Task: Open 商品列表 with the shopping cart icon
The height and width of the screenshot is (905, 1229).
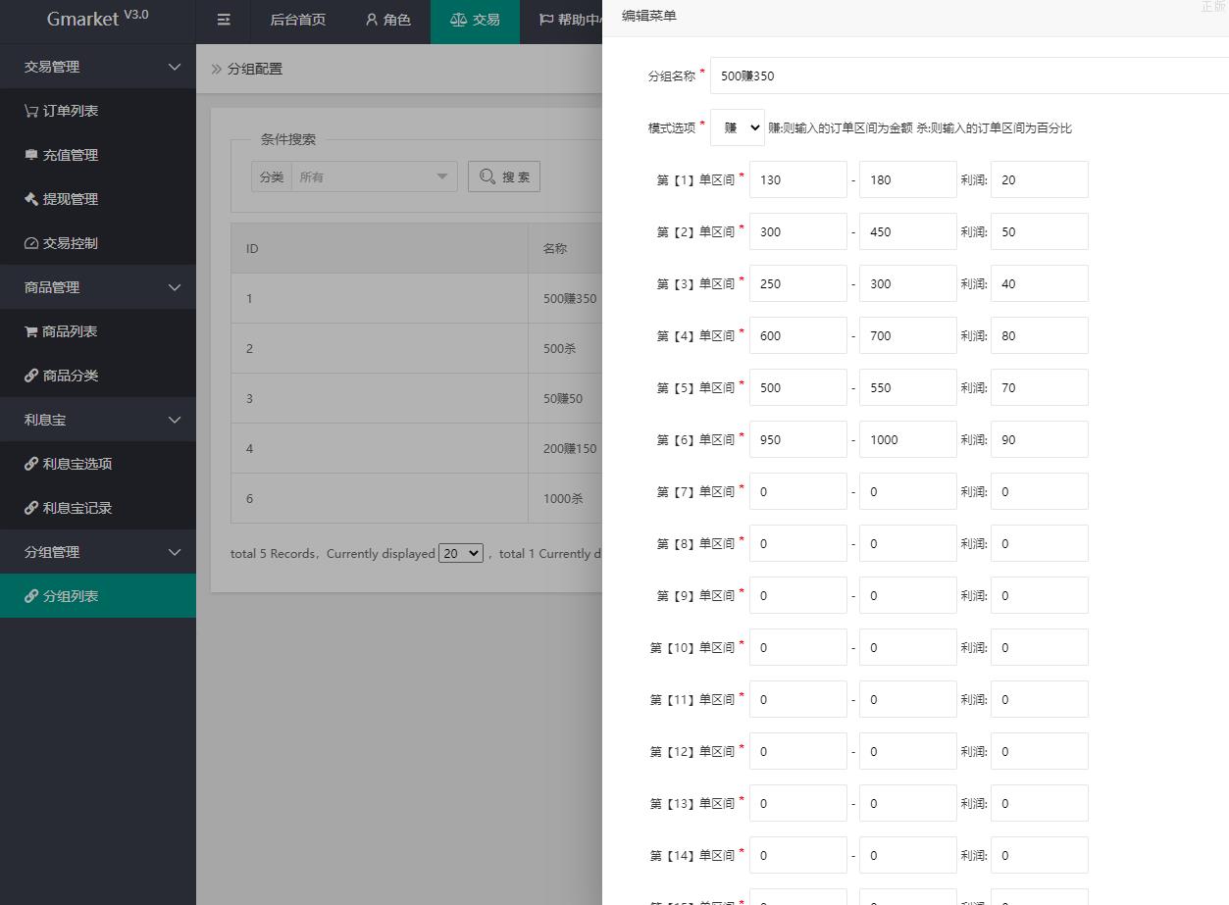Action: (61, 331)
